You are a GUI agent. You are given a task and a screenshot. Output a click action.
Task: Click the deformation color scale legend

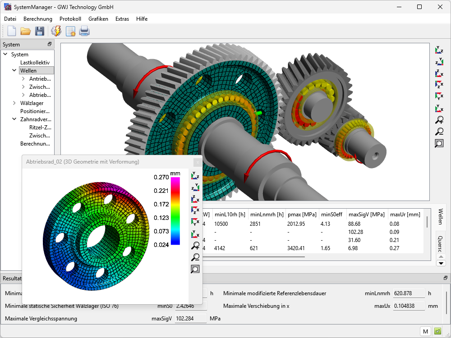click(175, 211)
